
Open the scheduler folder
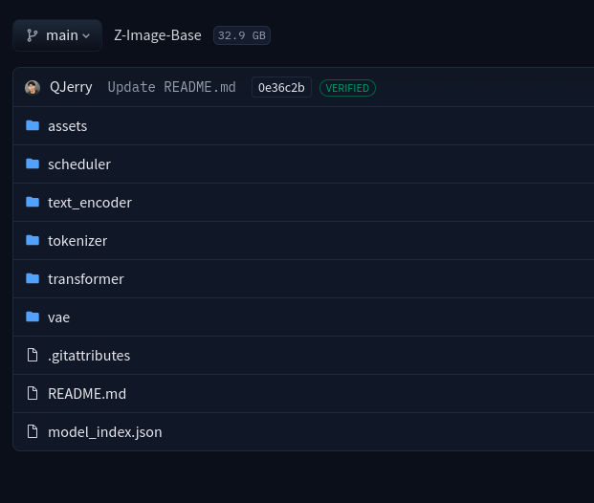(x=79, y=164)
